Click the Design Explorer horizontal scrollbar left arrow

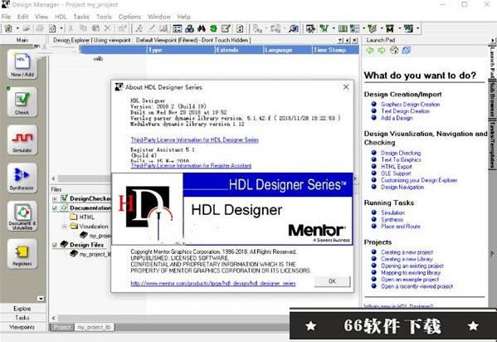point(54,178)
